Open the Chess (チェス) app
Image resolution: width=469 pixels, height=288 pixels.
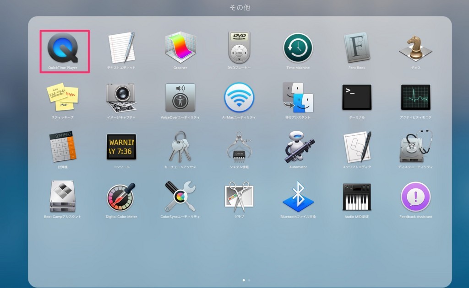(415, 48)
